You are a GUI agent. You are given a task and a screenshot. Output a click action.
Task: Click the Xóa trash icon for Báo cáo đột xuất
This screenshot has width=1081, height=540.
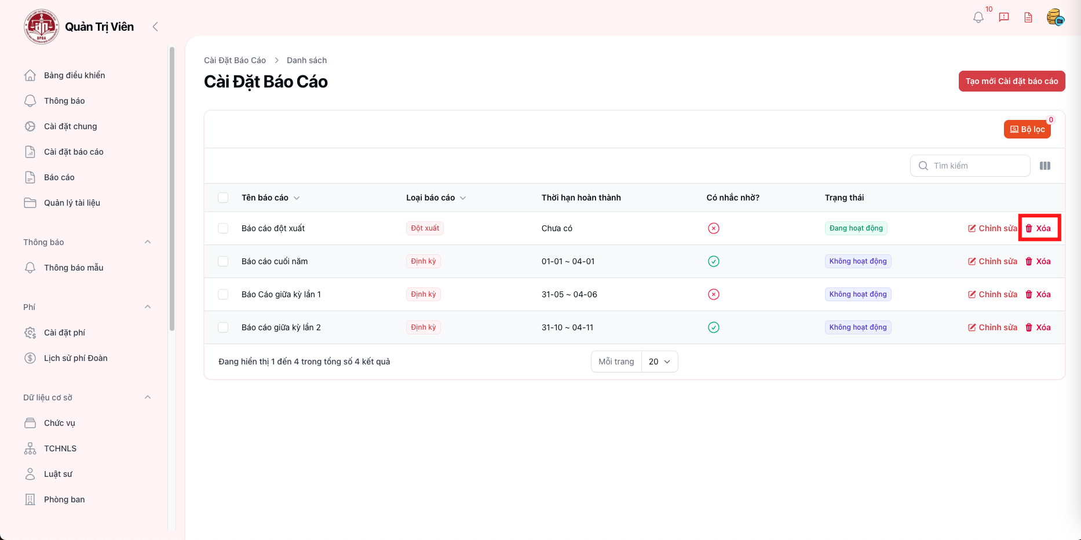[1029, 228]
